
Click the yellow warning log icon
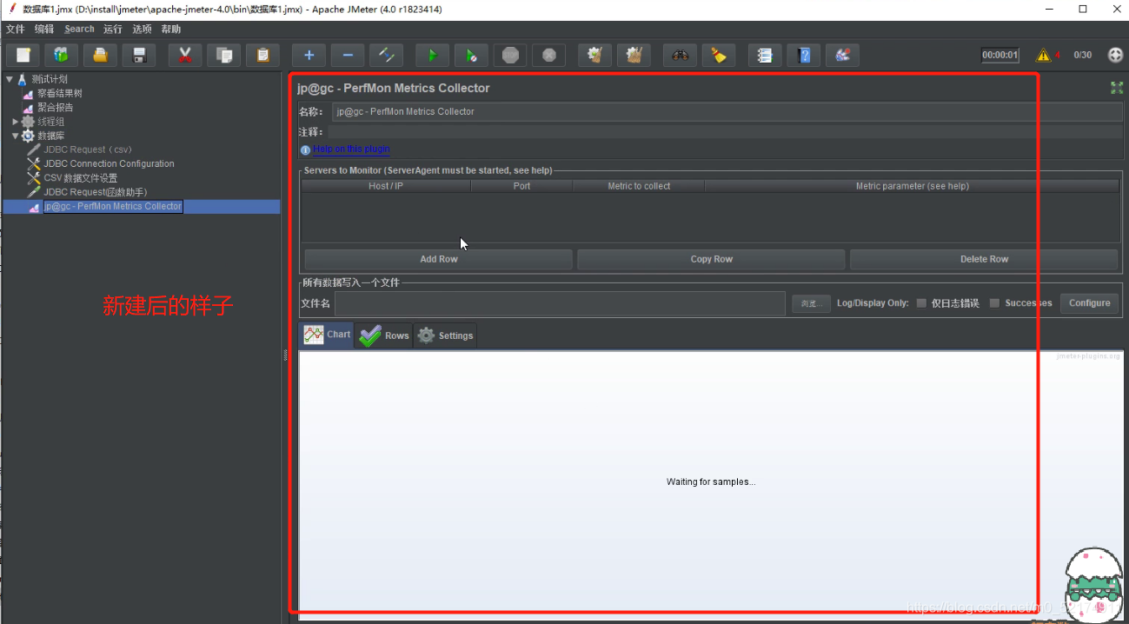coord(1043,55)
